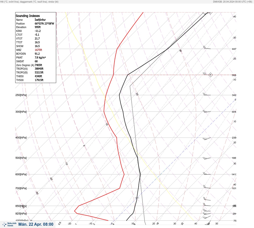254x228 pixels.
Task: Click the wind barb at 400 hPa
Action: (x=207, y=139)
